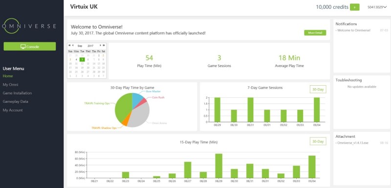
Task: Open My Account
Action: tap(13, 110)
